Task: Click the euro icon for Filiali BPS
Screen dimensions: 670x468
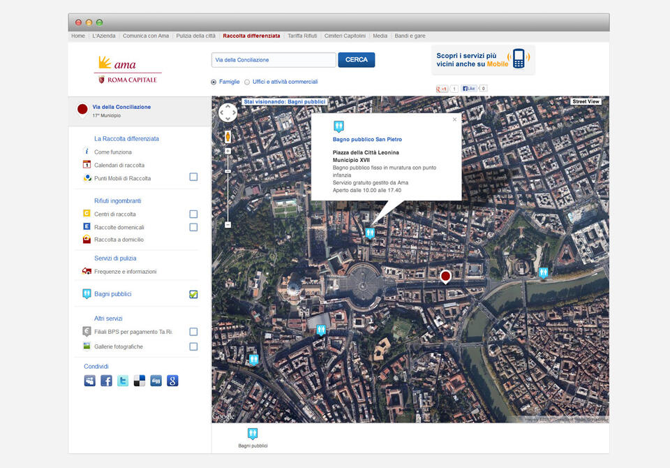Action: click(x=87, y=331)
